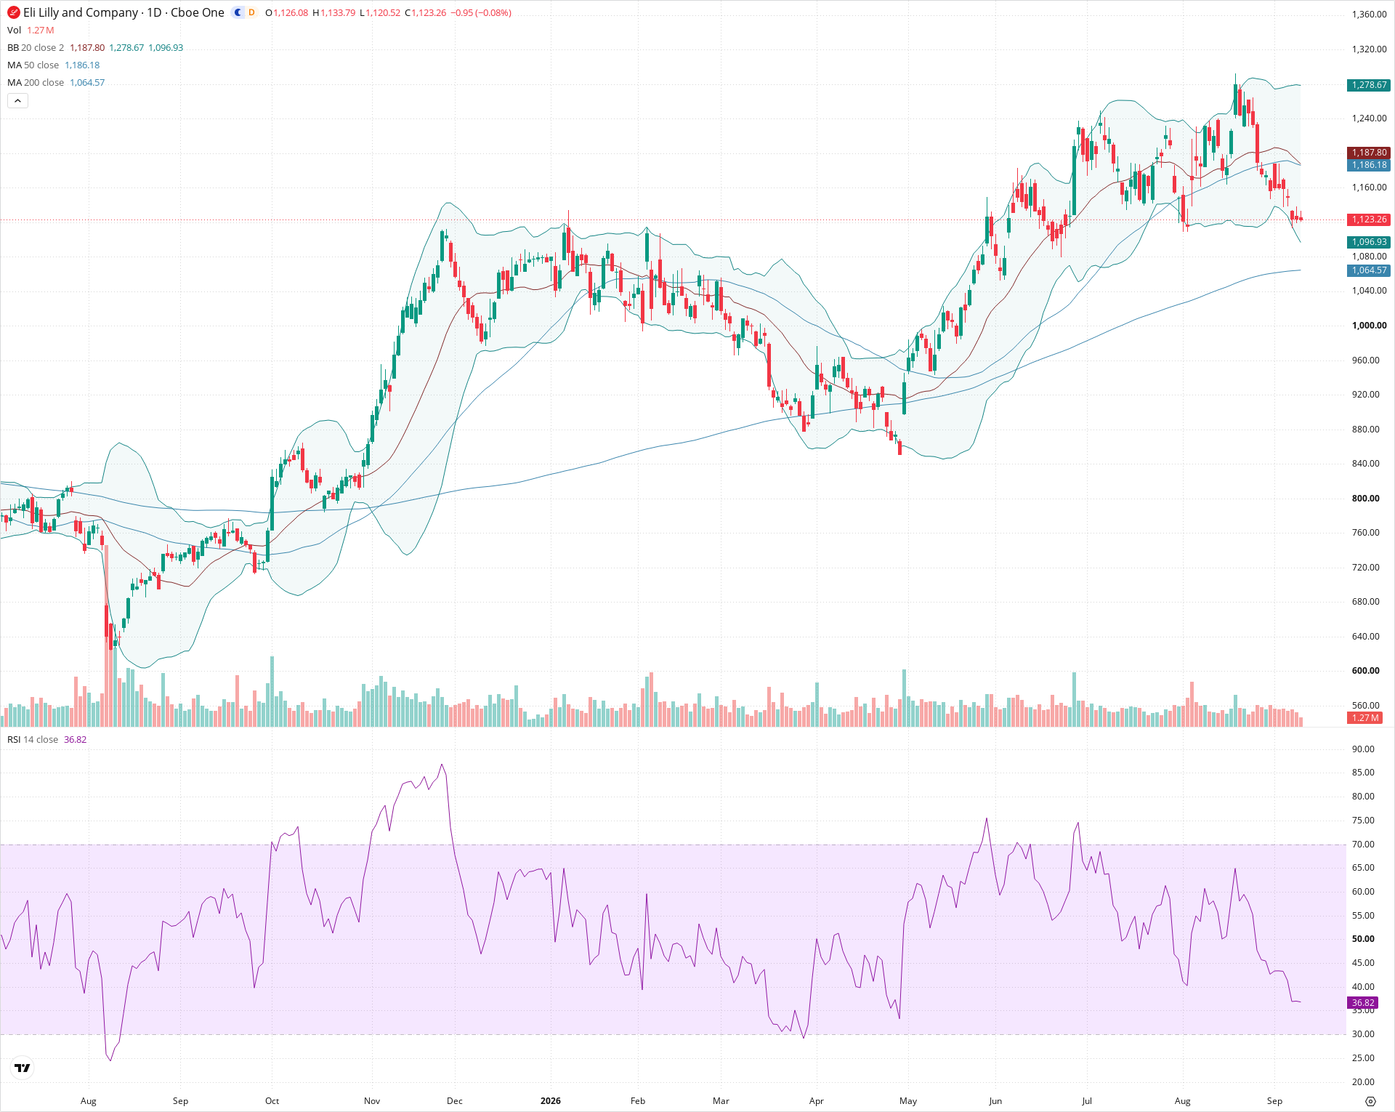Click the 960.00 price axis label
This screenshot has height=1112, width=1395.
1365,360
